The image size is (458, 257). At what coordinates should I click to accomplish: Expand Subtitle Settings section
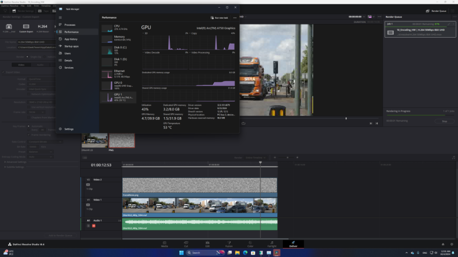pyautogui.click(x=14, y=167)
